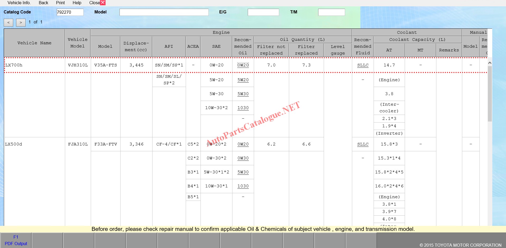Click the Back menu item
This screenshot has height=248, width=506.
click(43, 3)
